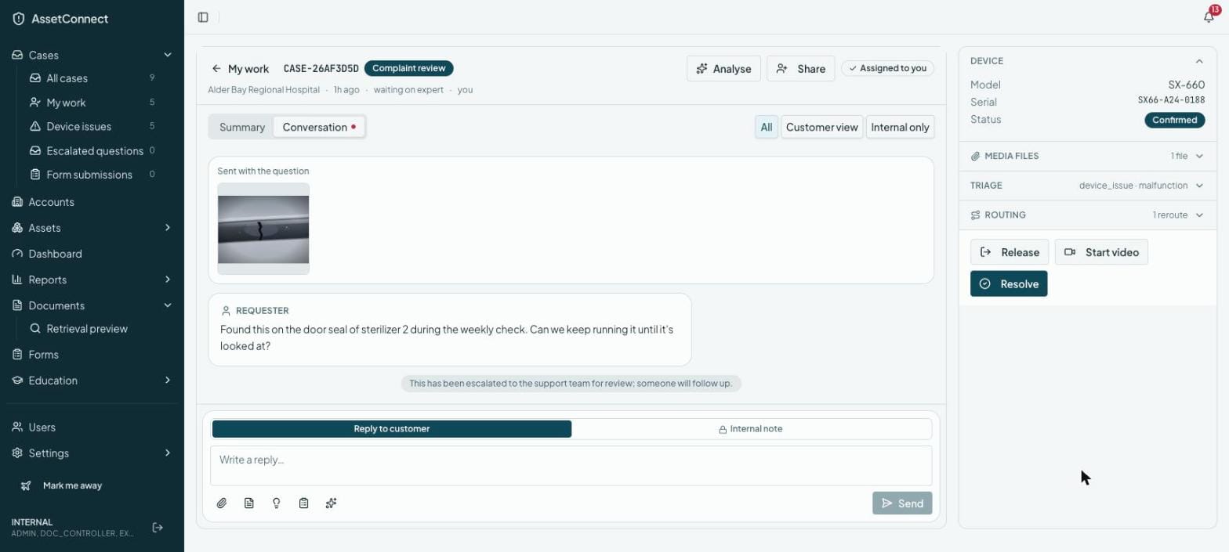Collapse the DEVICE panel
Image resolution: width=1229 pixels, height=552 pixels.
(x=1199, y=61)
